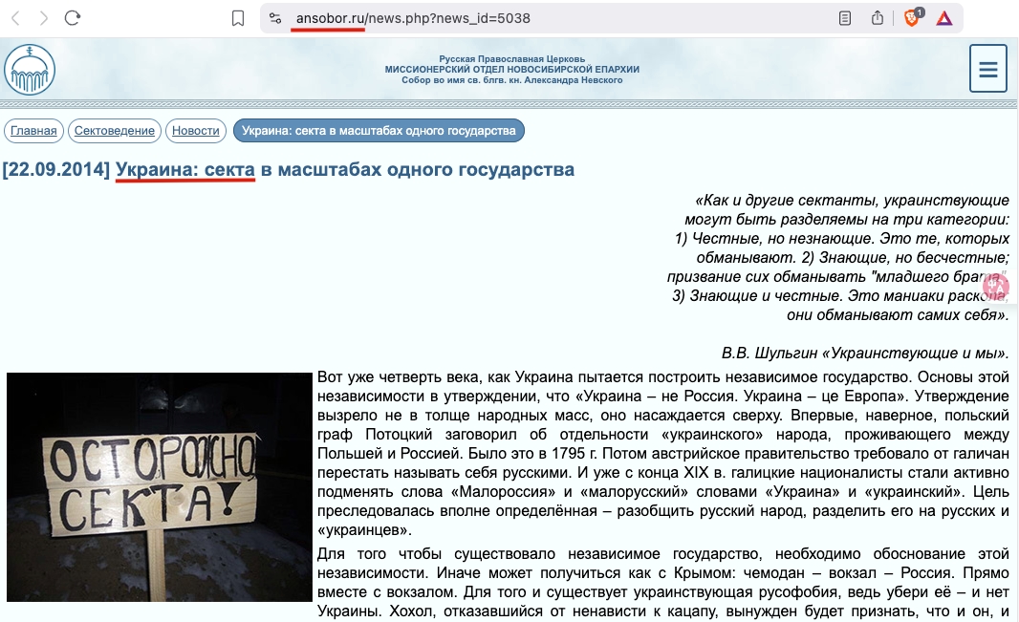Open Brave Shields lion icon
Image resolution: width=1019 pixels, height=622 pixels.
913,17
